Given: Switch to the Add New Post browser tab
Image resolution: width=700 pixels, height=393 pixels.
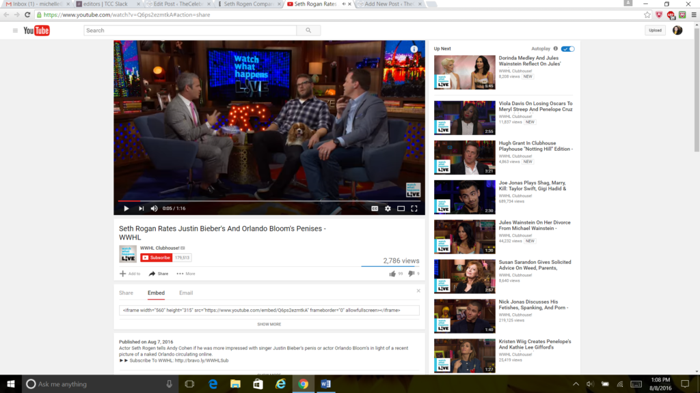Looking at the screenshot, I should (389, 4).
